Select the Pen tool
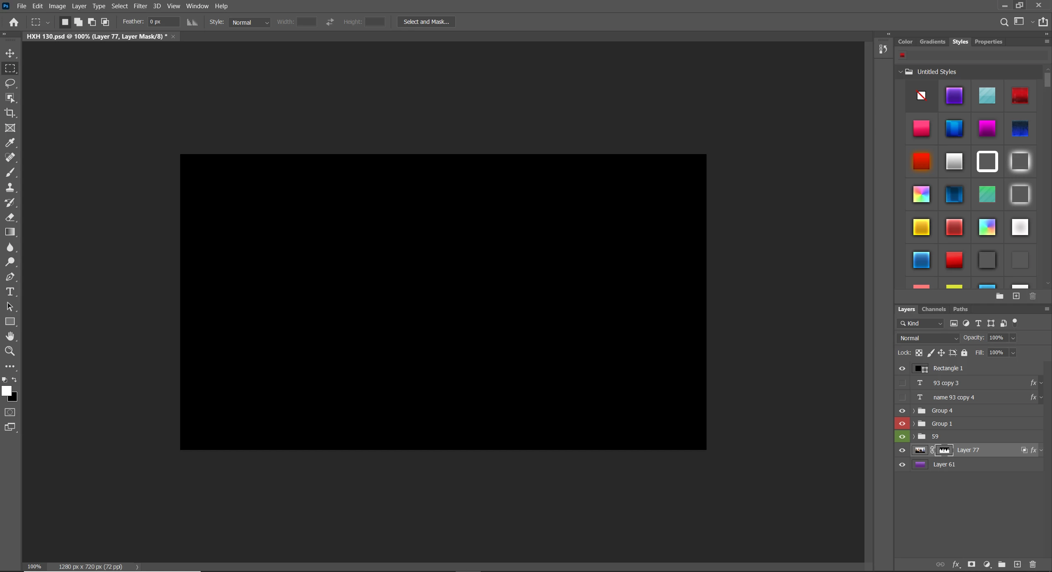1052x572 pixels. pyautogui.click(x=10, y=277)
